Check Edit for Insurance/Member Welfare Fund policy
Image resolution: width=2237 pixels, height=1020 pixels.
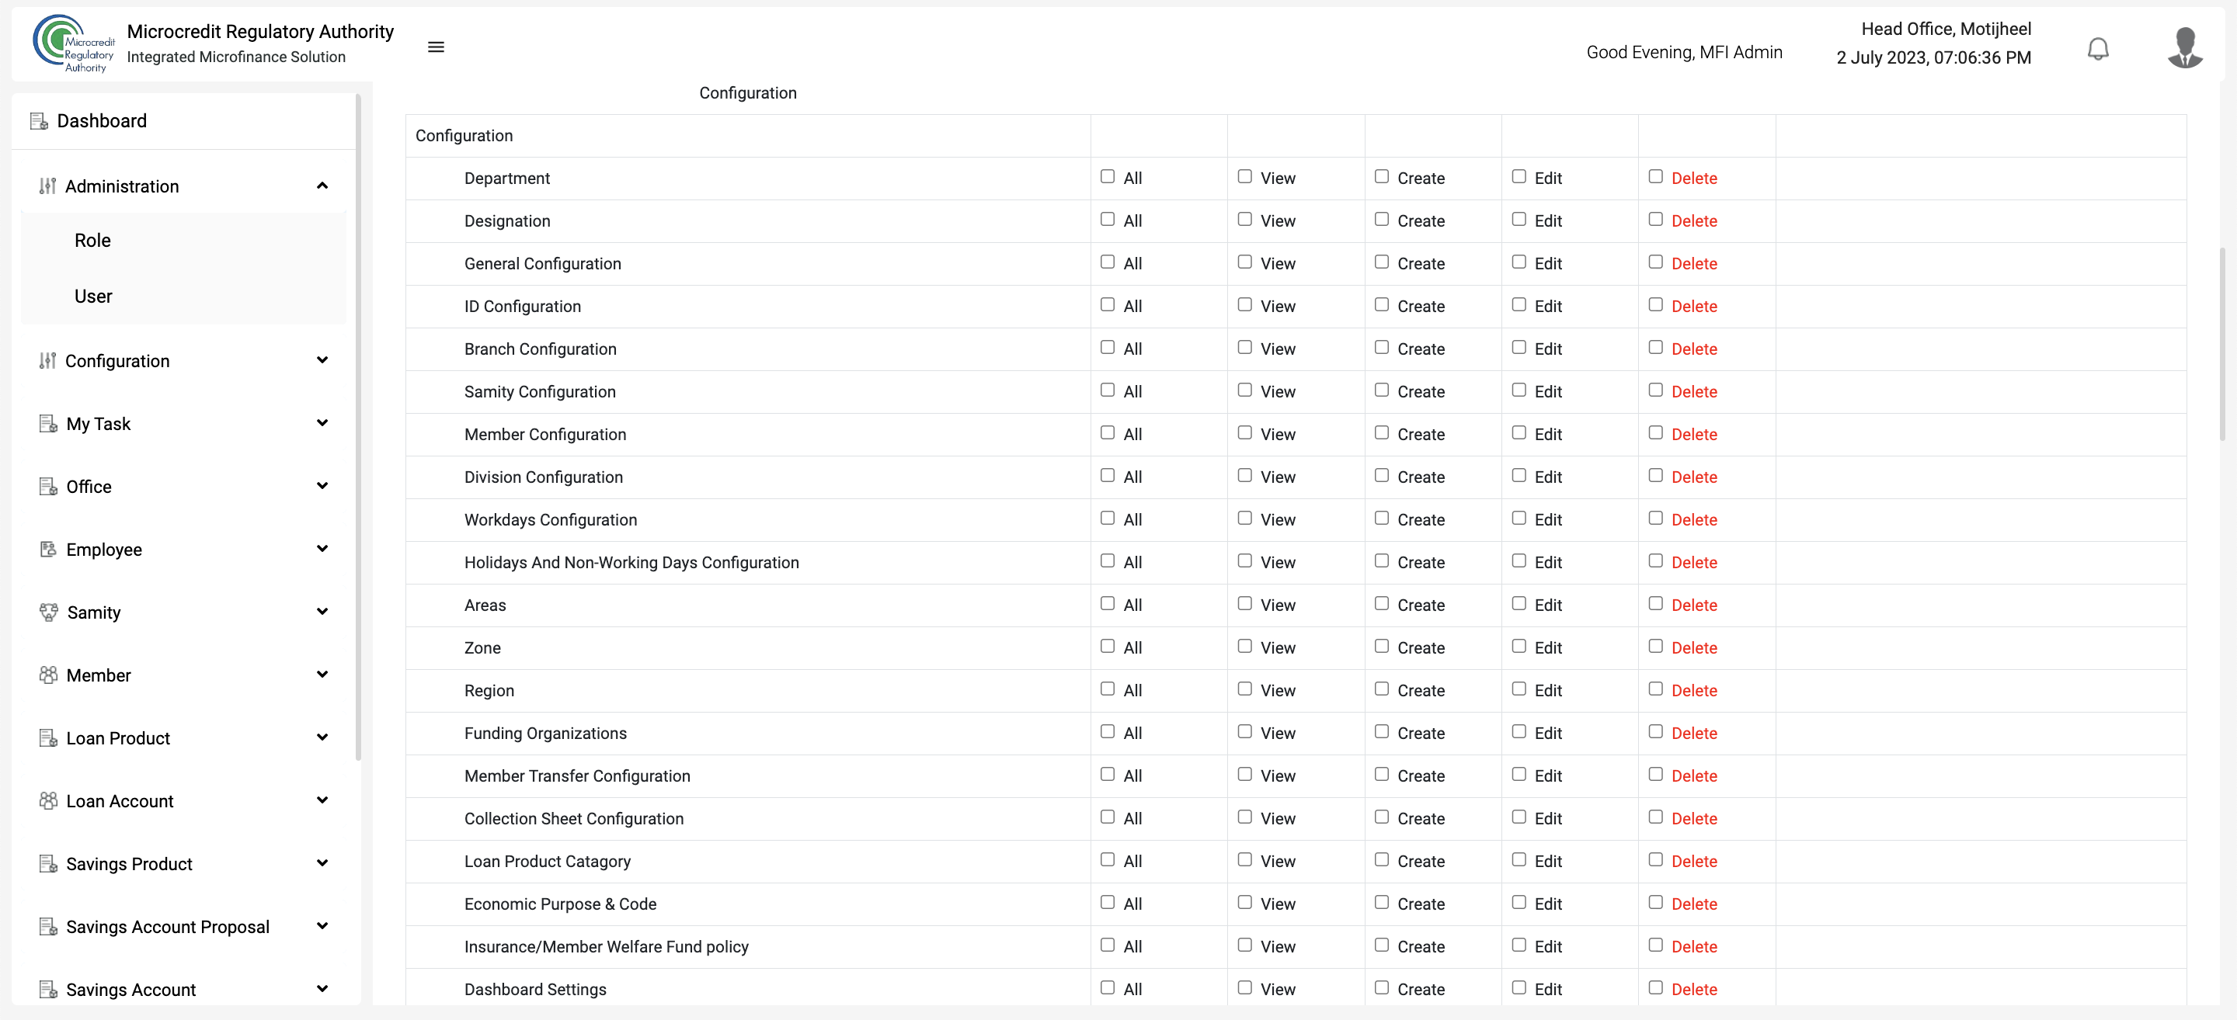click(1519, 945)
